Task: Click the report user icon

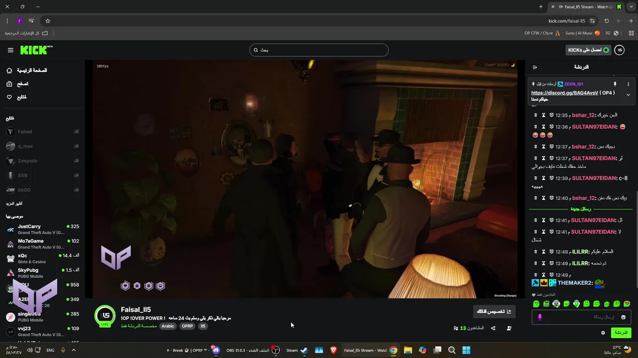Action: [509, 328]
